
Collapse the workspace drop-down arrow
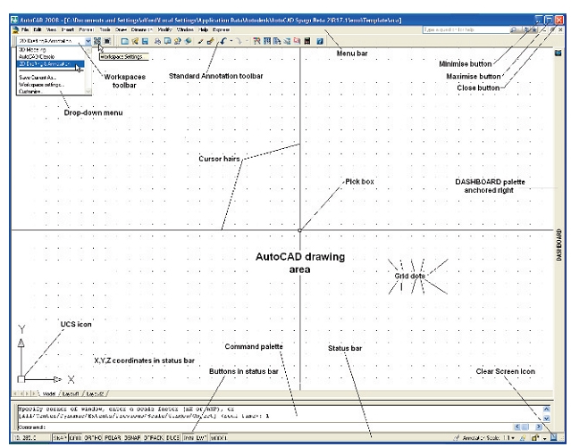pyautogui.click(x=88, y=41)
